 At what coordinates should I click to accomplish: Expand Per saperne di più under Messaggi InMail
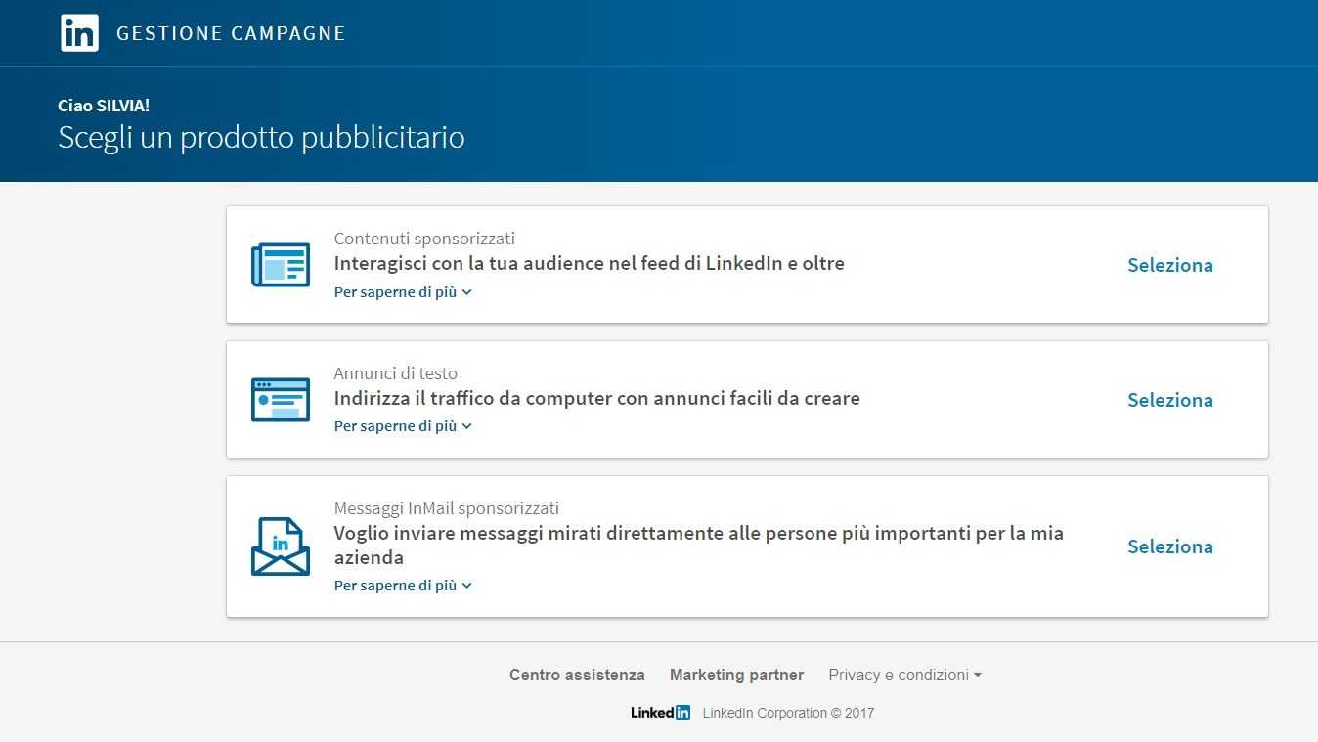pyautogui.click(x=403, y=586)
